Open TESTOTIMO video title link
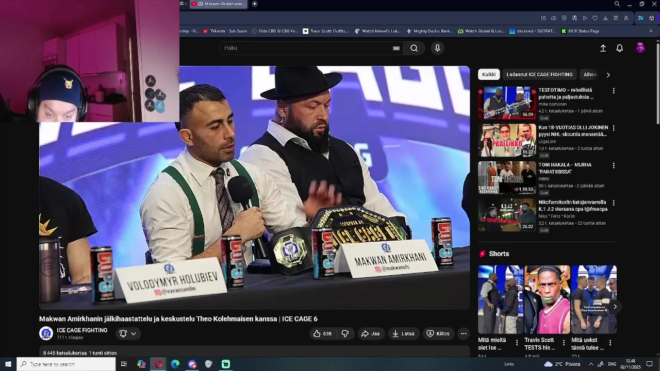Screen dimensions: 660x371 [566, 93]
